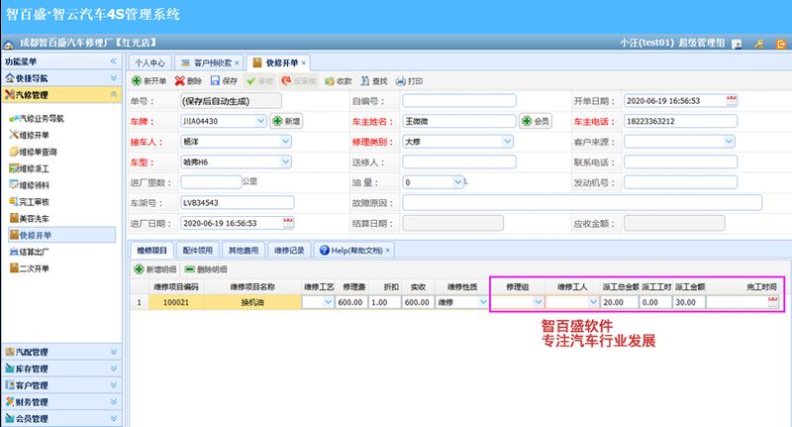Open the 维修性质 cell dropdown

coord(483,302)
